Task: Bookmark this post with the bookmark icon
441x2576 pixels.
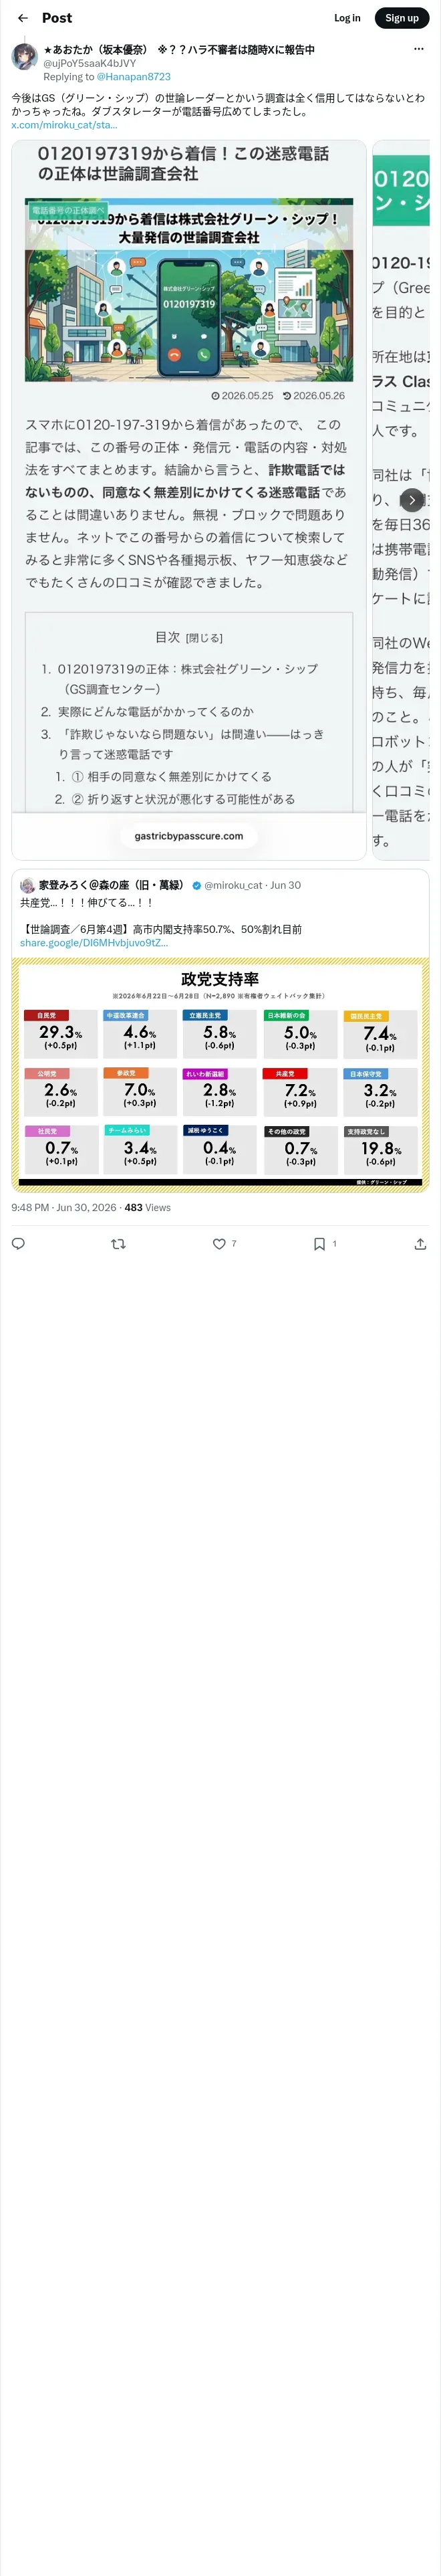Action: click(319, 1244)
